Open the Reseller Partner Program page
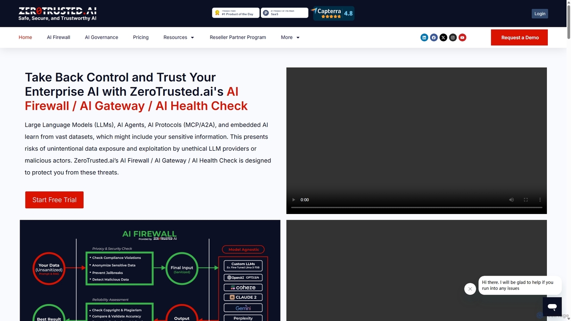 [238, 37]
